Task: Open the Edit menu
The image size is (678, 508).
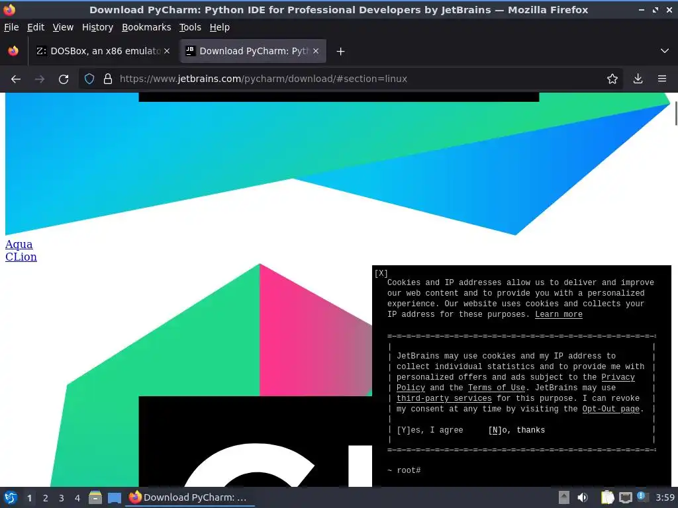Action: pos(36,27)
